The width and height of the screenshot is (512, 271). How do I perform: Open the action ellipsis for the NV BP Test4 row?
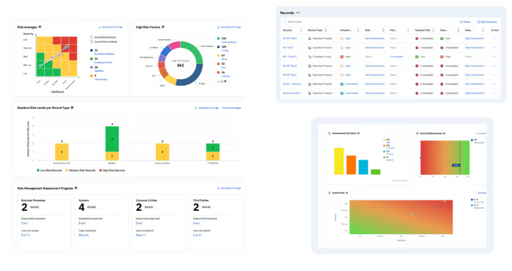click(494, 38)
